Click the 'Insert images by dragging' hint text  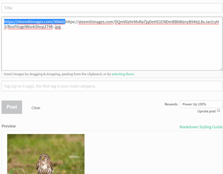pyautogui.click(x=69, y=74)
